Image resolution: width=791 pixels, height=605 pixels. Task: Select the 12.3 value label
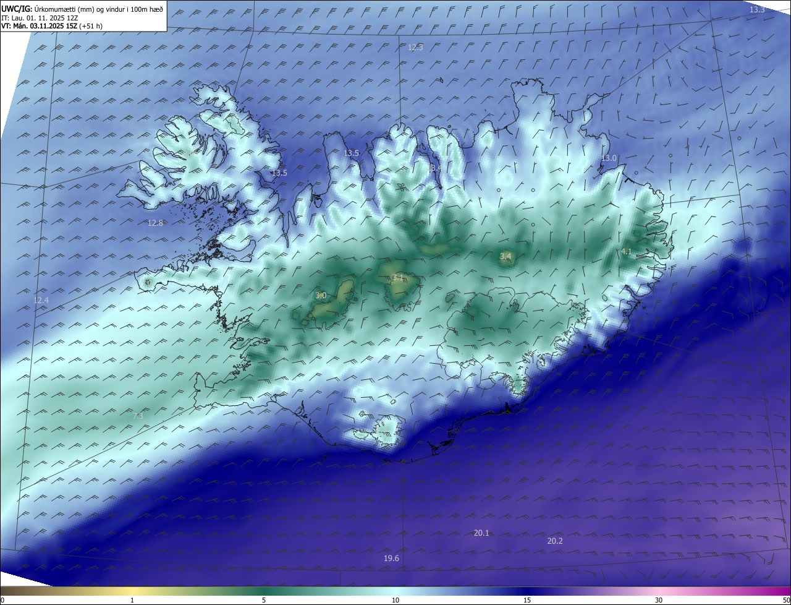[x=415, y=48]
